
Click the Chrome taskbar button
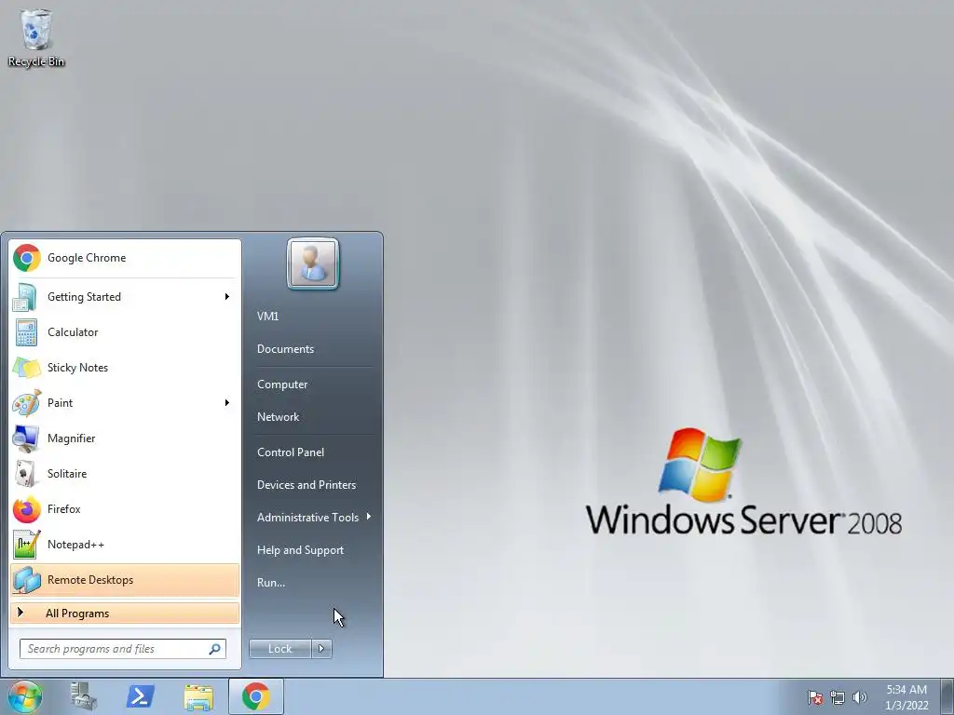point(256,696)
